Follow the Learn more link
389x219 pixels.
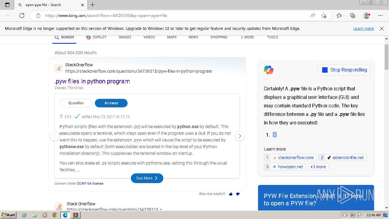(x=363, y=28)
